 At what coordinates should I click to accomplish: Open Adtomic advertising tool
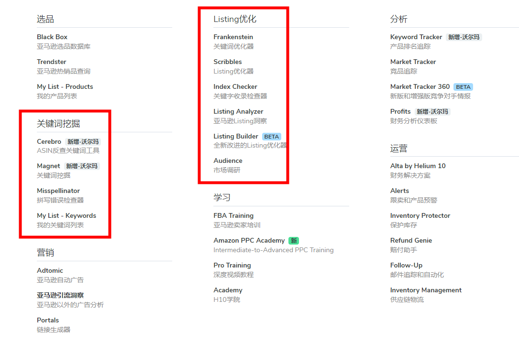coord(50,271)
